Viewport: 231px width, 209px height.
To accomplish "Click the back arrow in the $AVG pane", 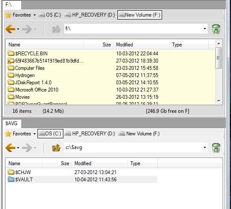I will (10, 148).
